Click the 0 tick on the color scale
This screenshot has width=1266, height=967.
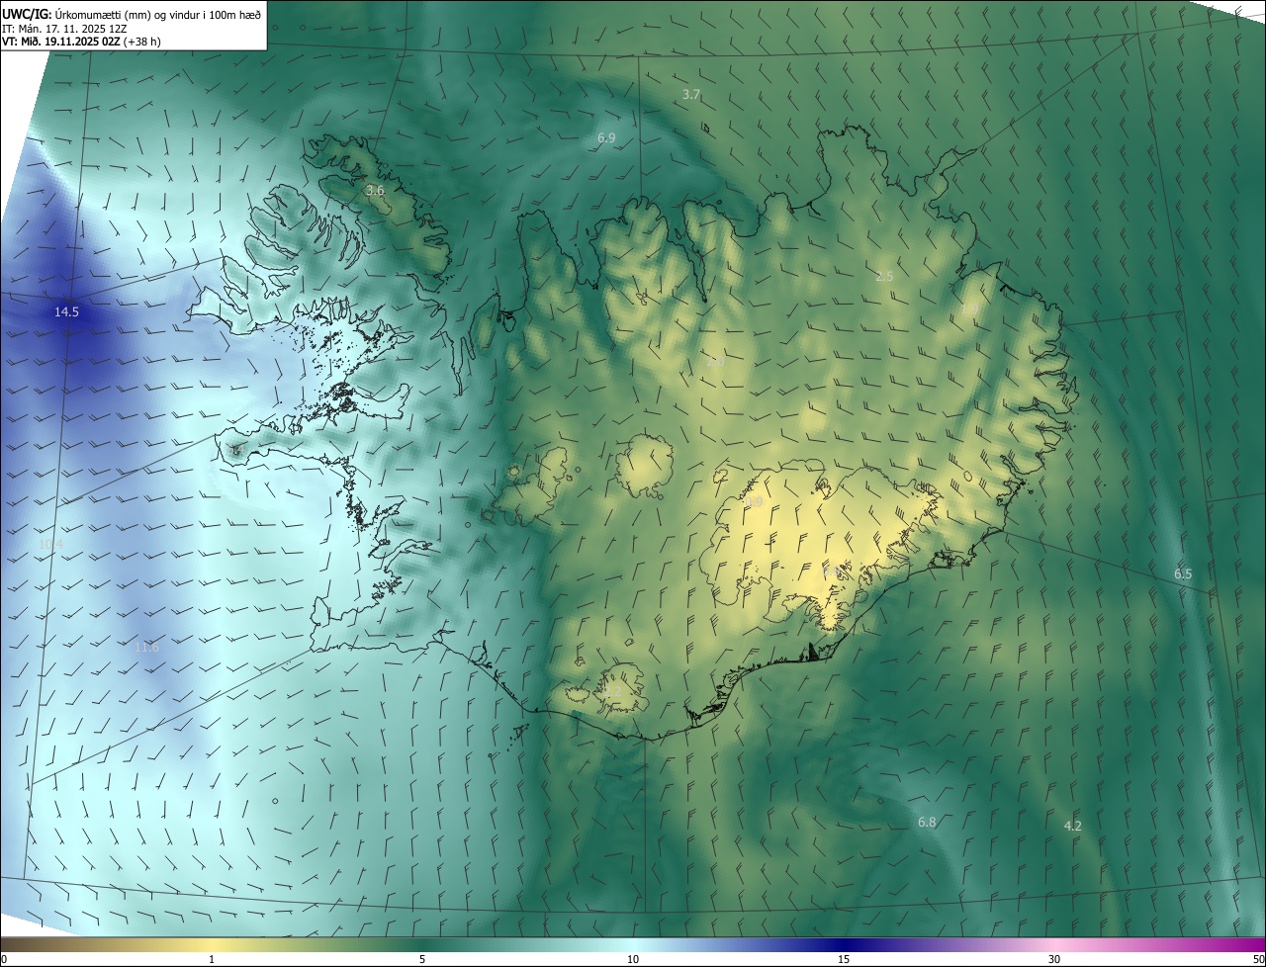[x=3, y=959]
